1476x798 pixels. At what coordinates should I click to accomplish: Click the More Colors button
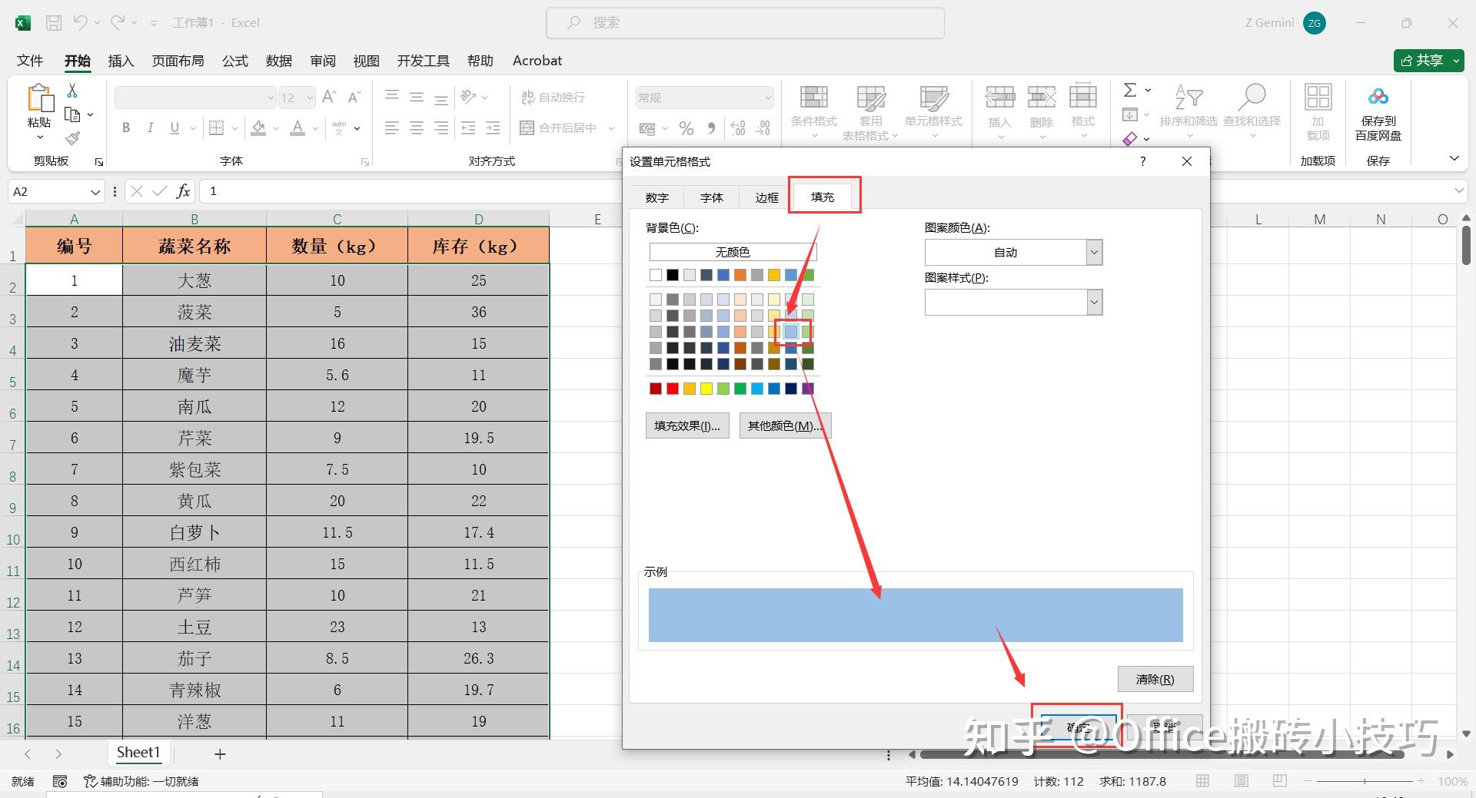(785, 425)
